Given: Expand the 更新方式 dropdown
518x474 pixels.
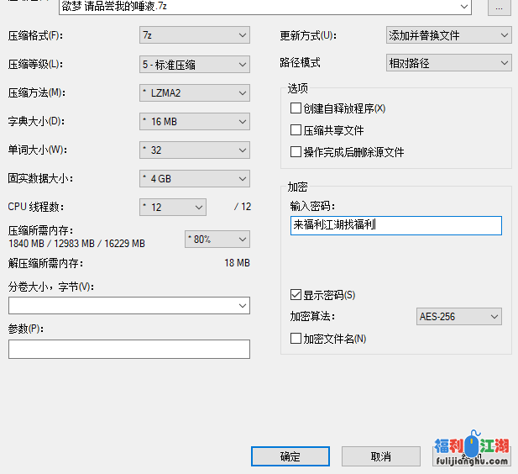Looking at the screenshot, I should (x=447, y=35).
